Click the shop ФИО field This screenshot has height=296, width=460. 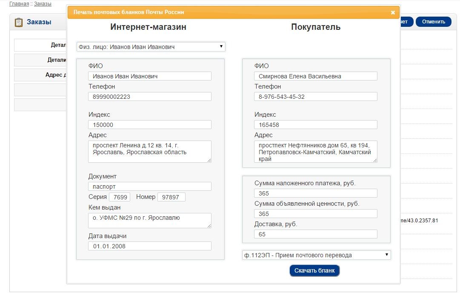[150, 76]
